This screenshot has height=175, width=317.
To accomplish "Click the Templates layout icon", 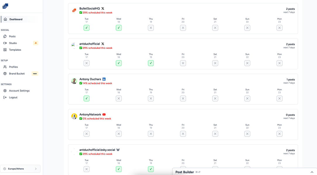I will click(5, 50).
